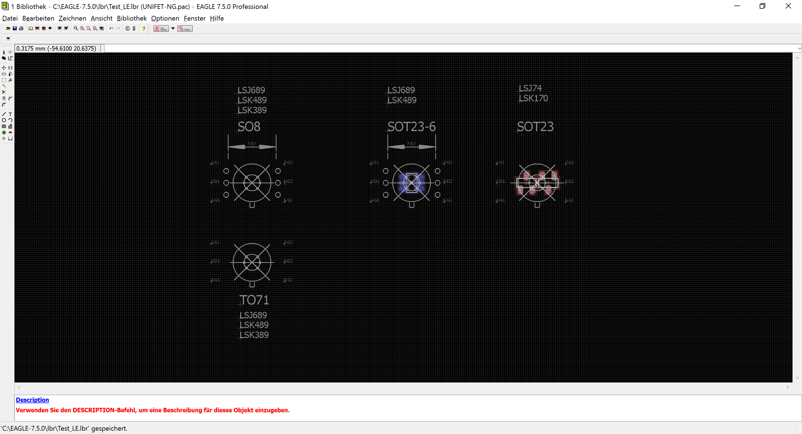Click the Undo arrow icon
Screen dimensions: 802x434
pyautogui.click(x=111, y=29)
